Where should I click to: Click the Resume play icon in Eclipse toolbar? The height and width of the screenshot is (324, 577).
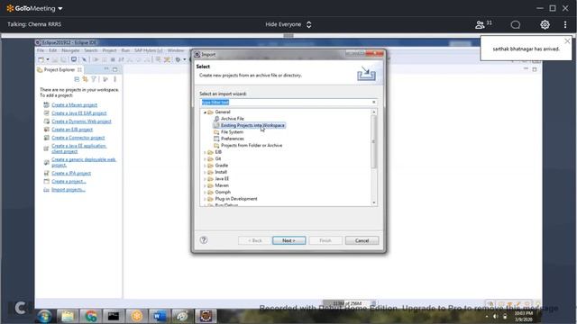pyautogui.click(x=96, y=59)
